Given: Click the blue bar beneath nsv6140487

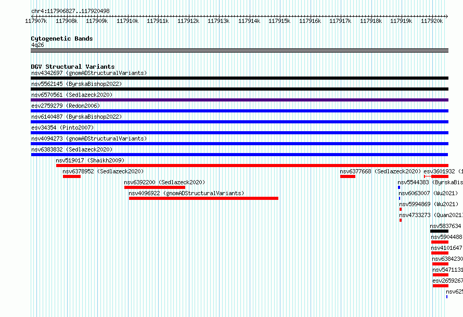Looking at the screenshot, I should coord(239,122).
